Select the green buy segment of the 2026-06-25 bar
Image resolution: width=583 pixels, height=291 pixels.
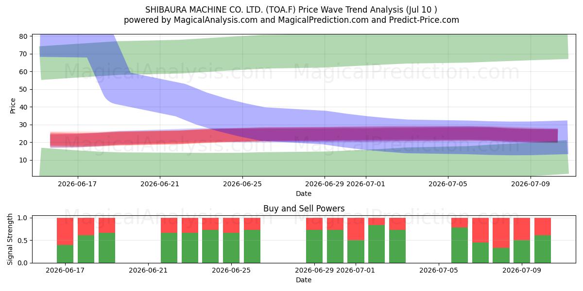[x=231, y=248]
